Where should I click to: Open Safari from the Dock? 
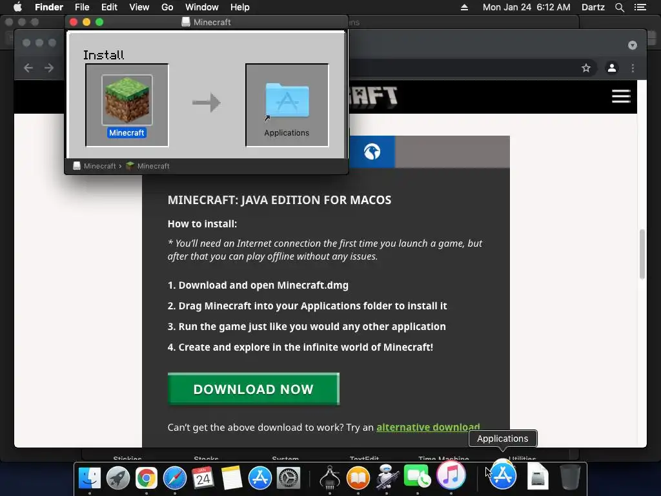[x=175, y=478]
